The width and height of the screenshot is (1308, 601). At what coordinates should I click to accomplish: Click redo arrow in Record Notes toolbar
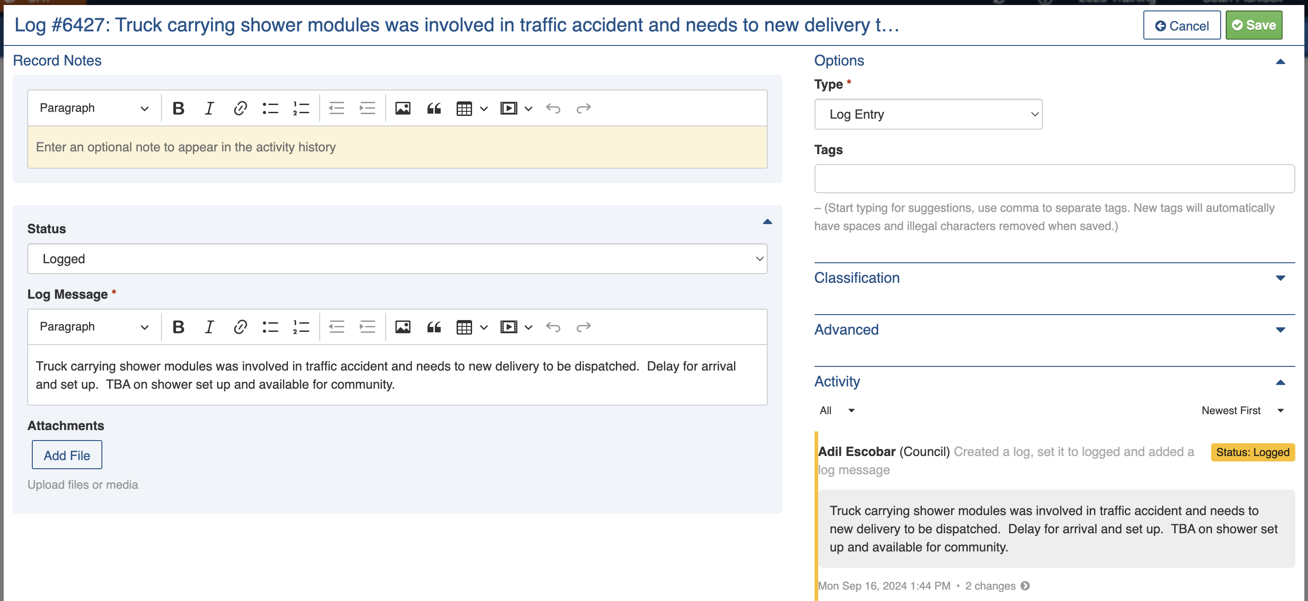point(584,108)
